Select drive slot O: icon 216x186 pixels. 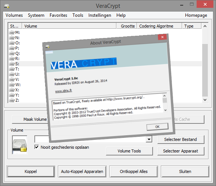point(12,43)
